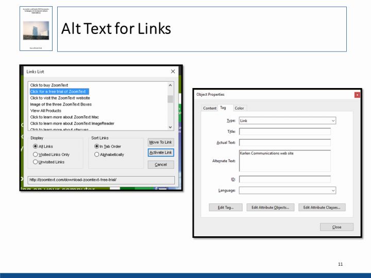Viewport: 371px width, 278px height.
Task: Click the Title input field
Action: (x=284, y=131)
